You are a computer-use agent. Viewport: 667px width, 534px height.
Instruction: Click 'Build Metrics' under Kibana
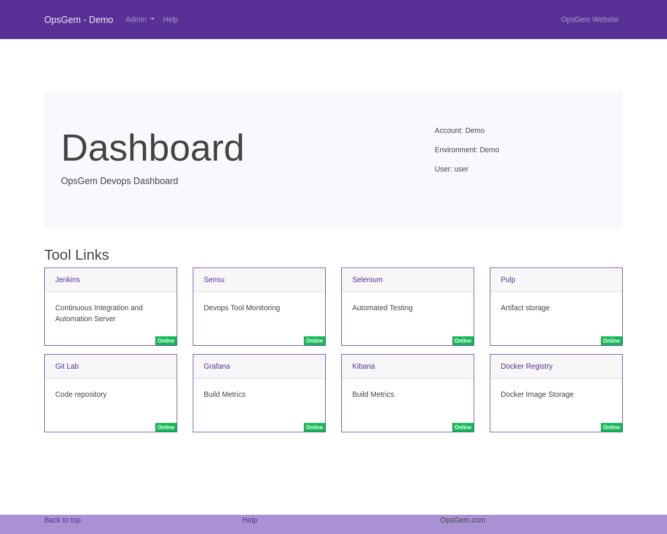(x=373, y=394)
